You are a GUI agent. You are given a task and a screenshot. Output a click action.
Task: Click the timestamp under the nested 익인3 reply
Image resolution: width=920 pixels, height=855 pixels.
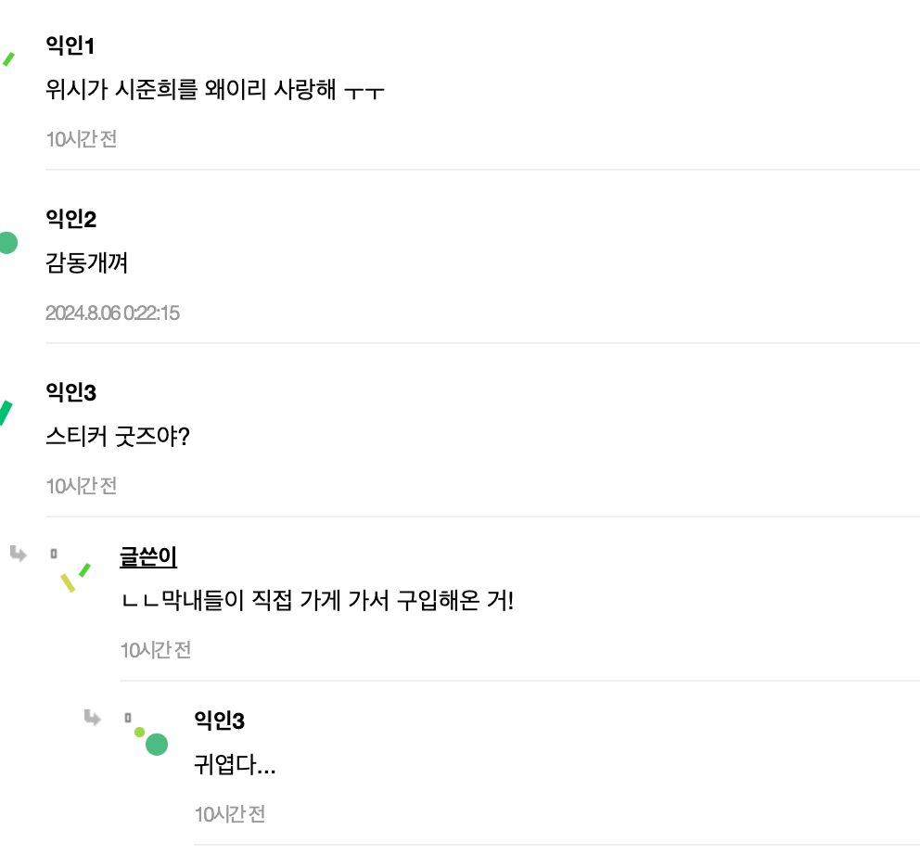[x=228, y=814]
